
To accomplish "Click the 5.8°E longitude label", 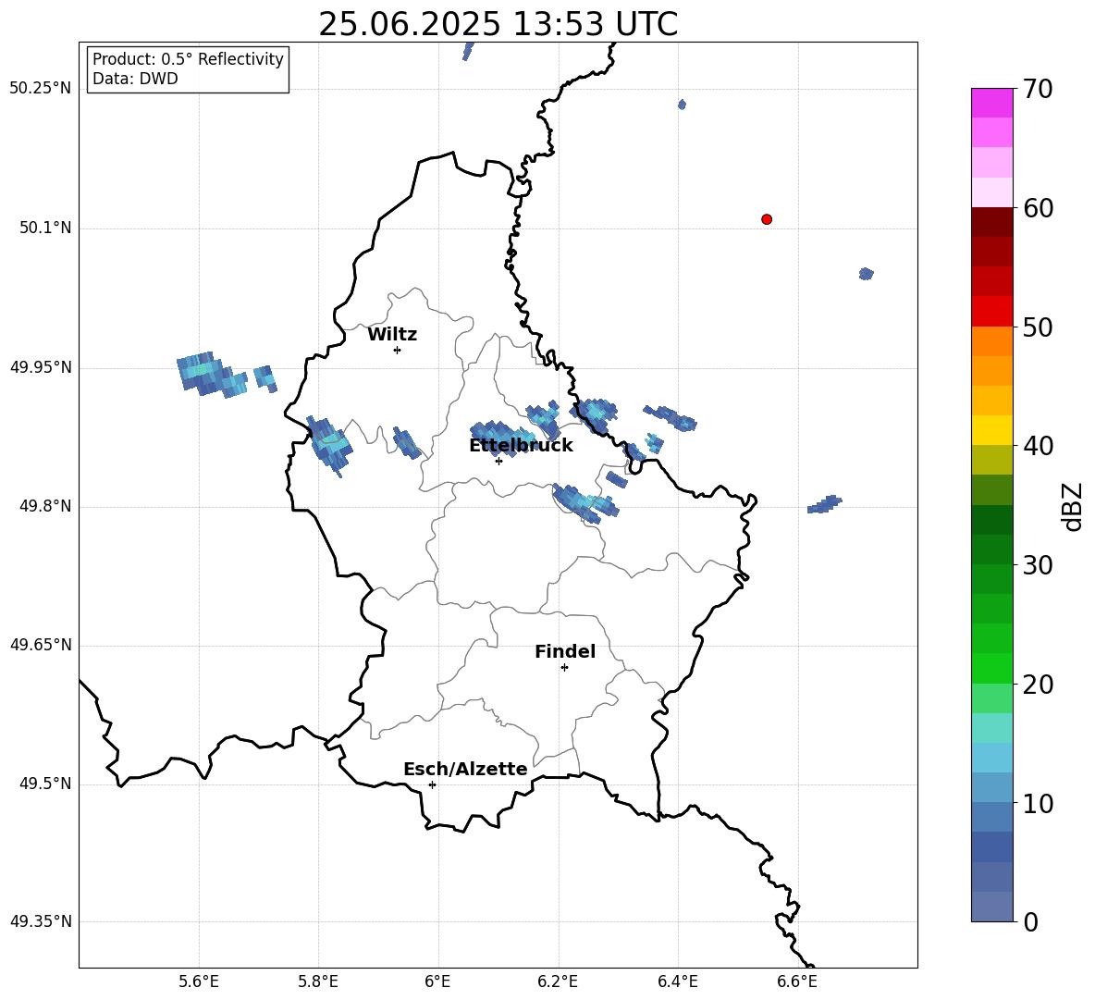I will coord(318,981).
